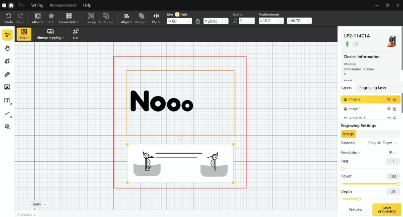
Task: Hide the Image 2 layer
Action: coord(388,99)
